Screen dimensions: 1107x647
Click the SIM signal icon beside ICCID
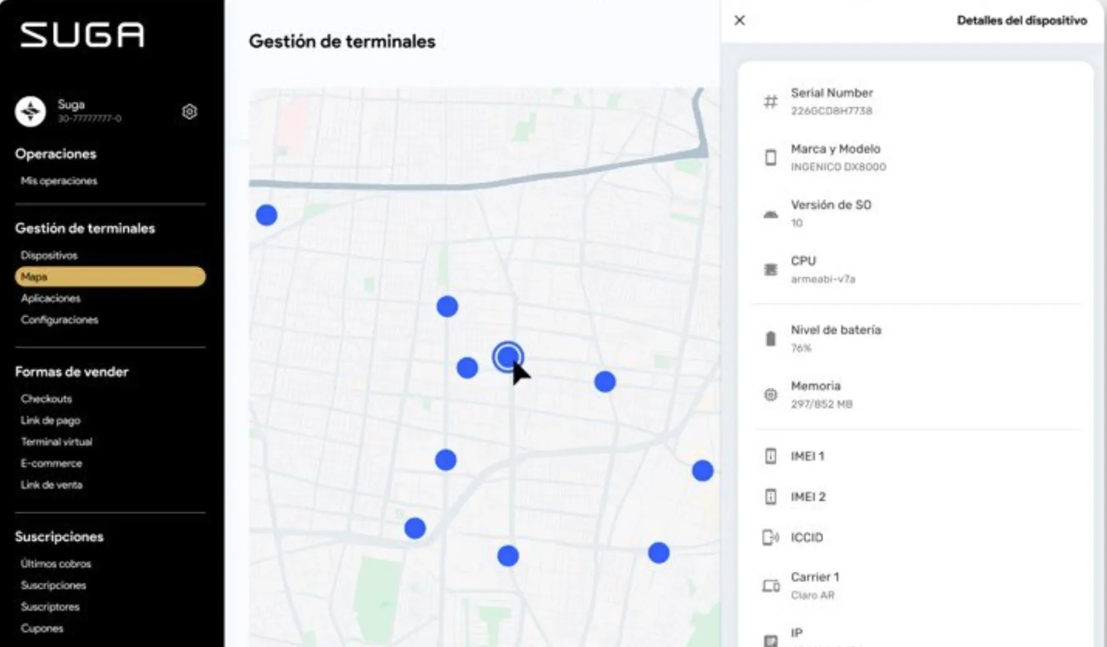771,537
